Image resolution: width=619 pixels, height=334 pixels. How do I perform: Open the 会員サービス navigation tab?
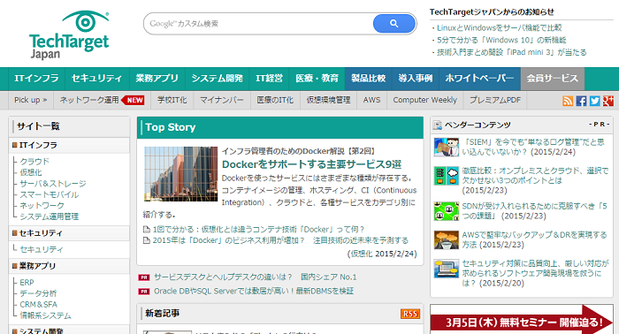pyautogui.click(x=553, y=79)
